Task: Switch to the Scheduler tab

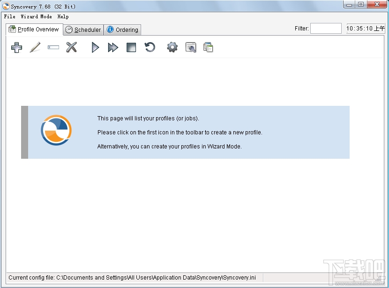Action: (83, 30)
